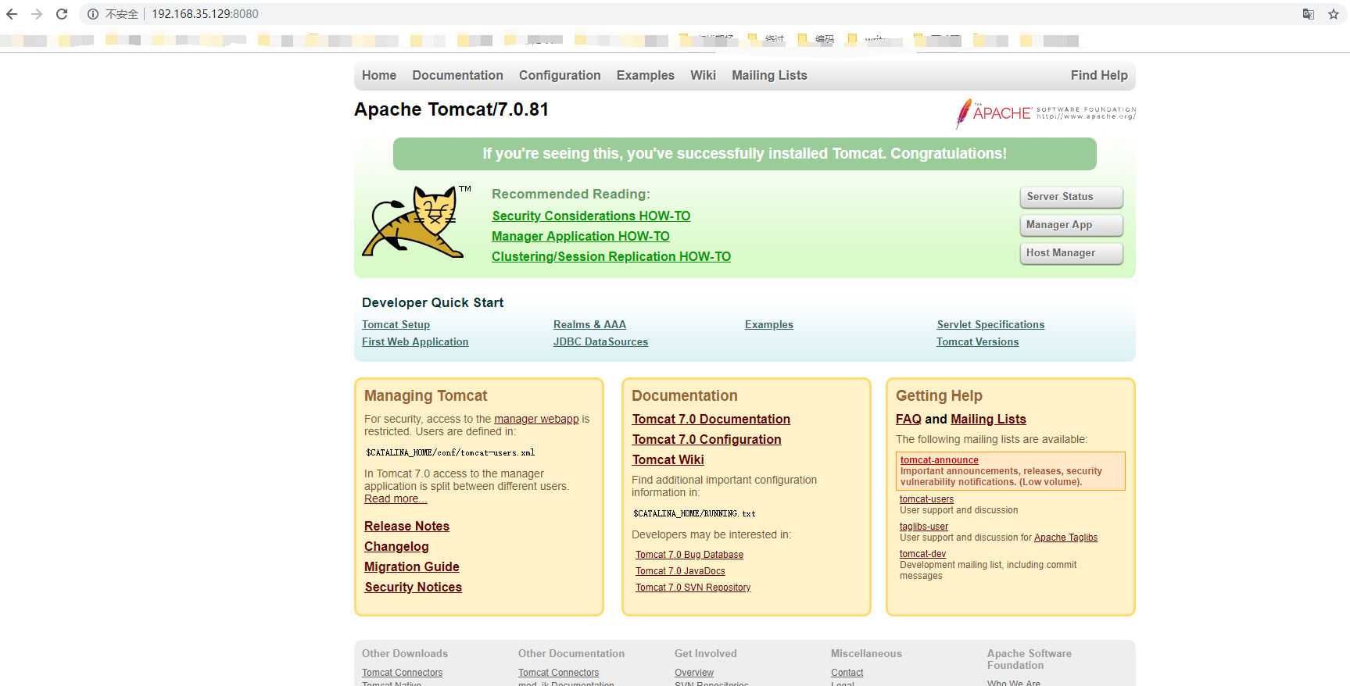This screenshot has height=686, width=1350.
Task: Open tomcat-dev mailing list link
Action: coord(922,554)
